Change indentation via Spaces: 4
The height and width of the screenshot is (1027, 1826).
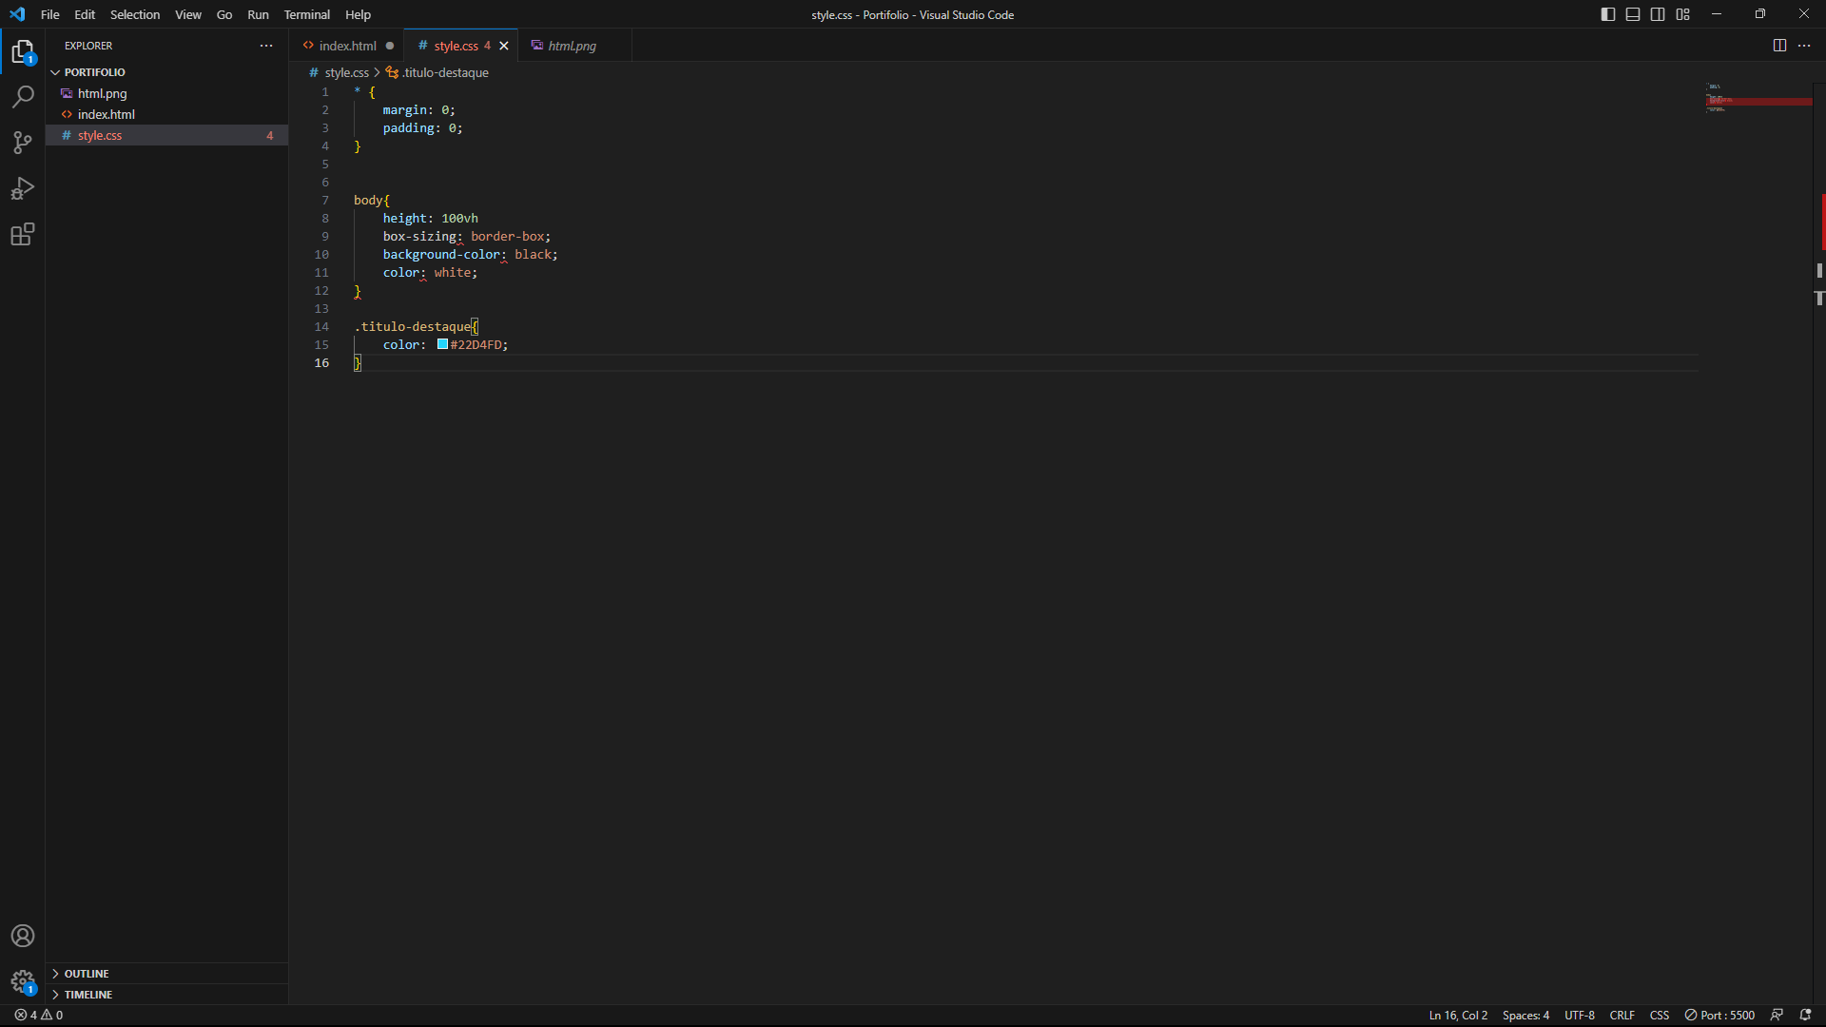pyautogui.click(x=1525, y=1015)
